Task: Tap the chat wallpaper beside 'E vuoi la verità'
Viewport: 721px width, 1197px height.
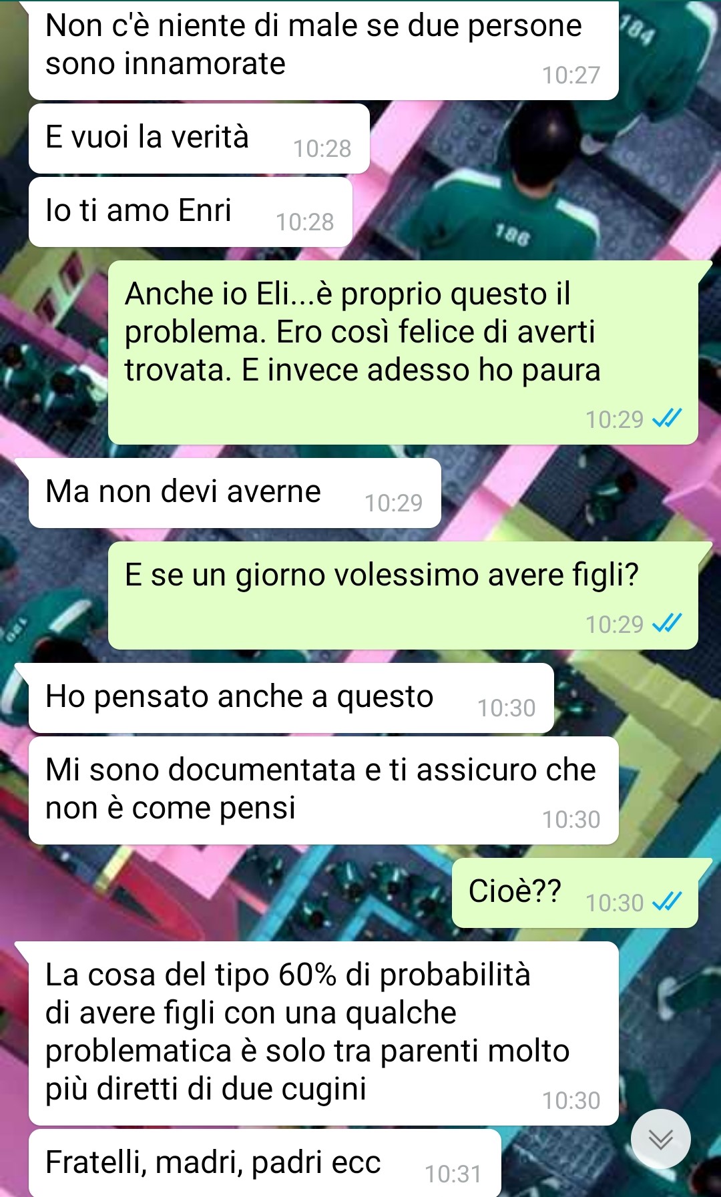Action: click(x=534, y=139)
